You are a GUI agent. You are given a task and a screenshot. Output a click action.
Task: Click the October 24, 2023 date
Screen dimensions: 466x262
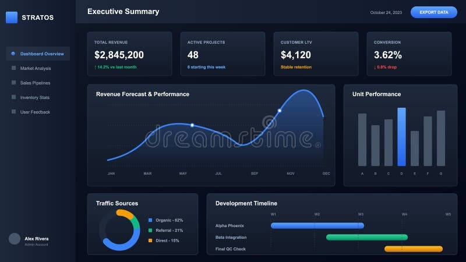click(x=386, y=12)
